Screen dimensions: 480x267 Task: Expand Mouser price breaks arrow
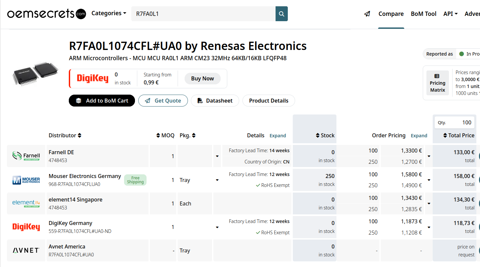[x=429, y=180]
